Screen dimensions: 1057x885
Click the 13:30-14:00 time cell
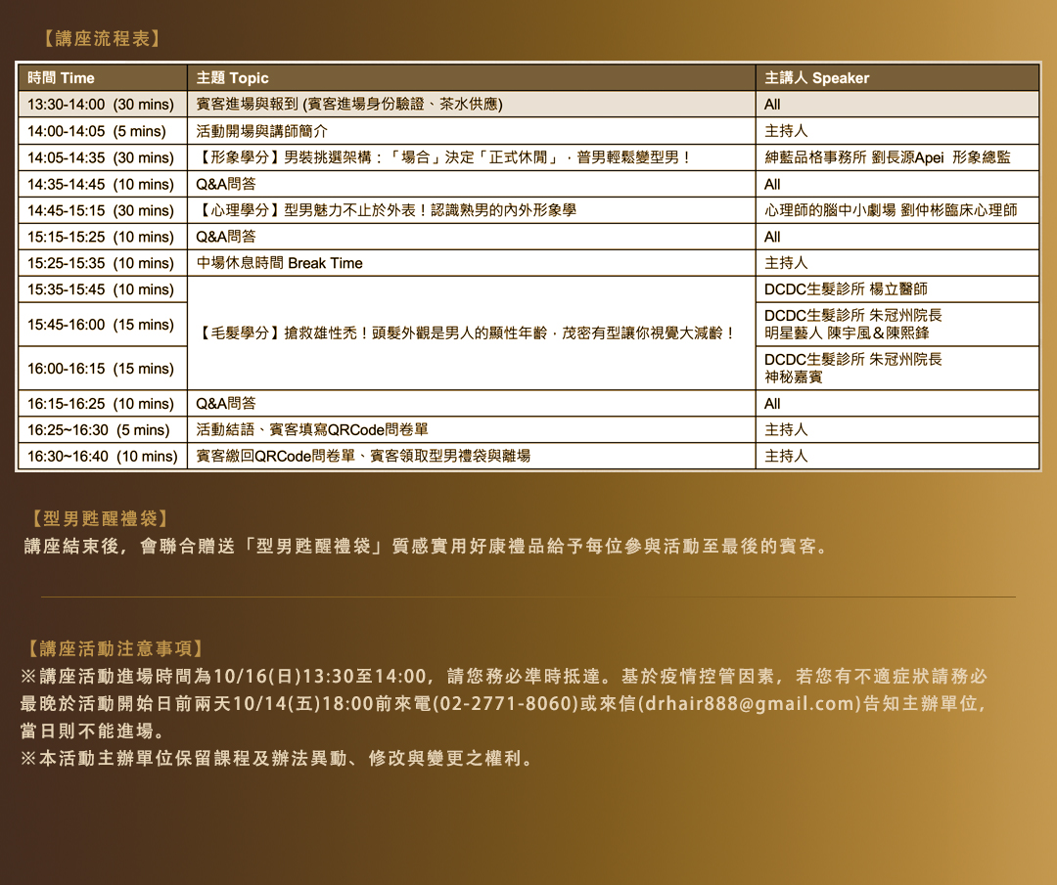point(101,105)
